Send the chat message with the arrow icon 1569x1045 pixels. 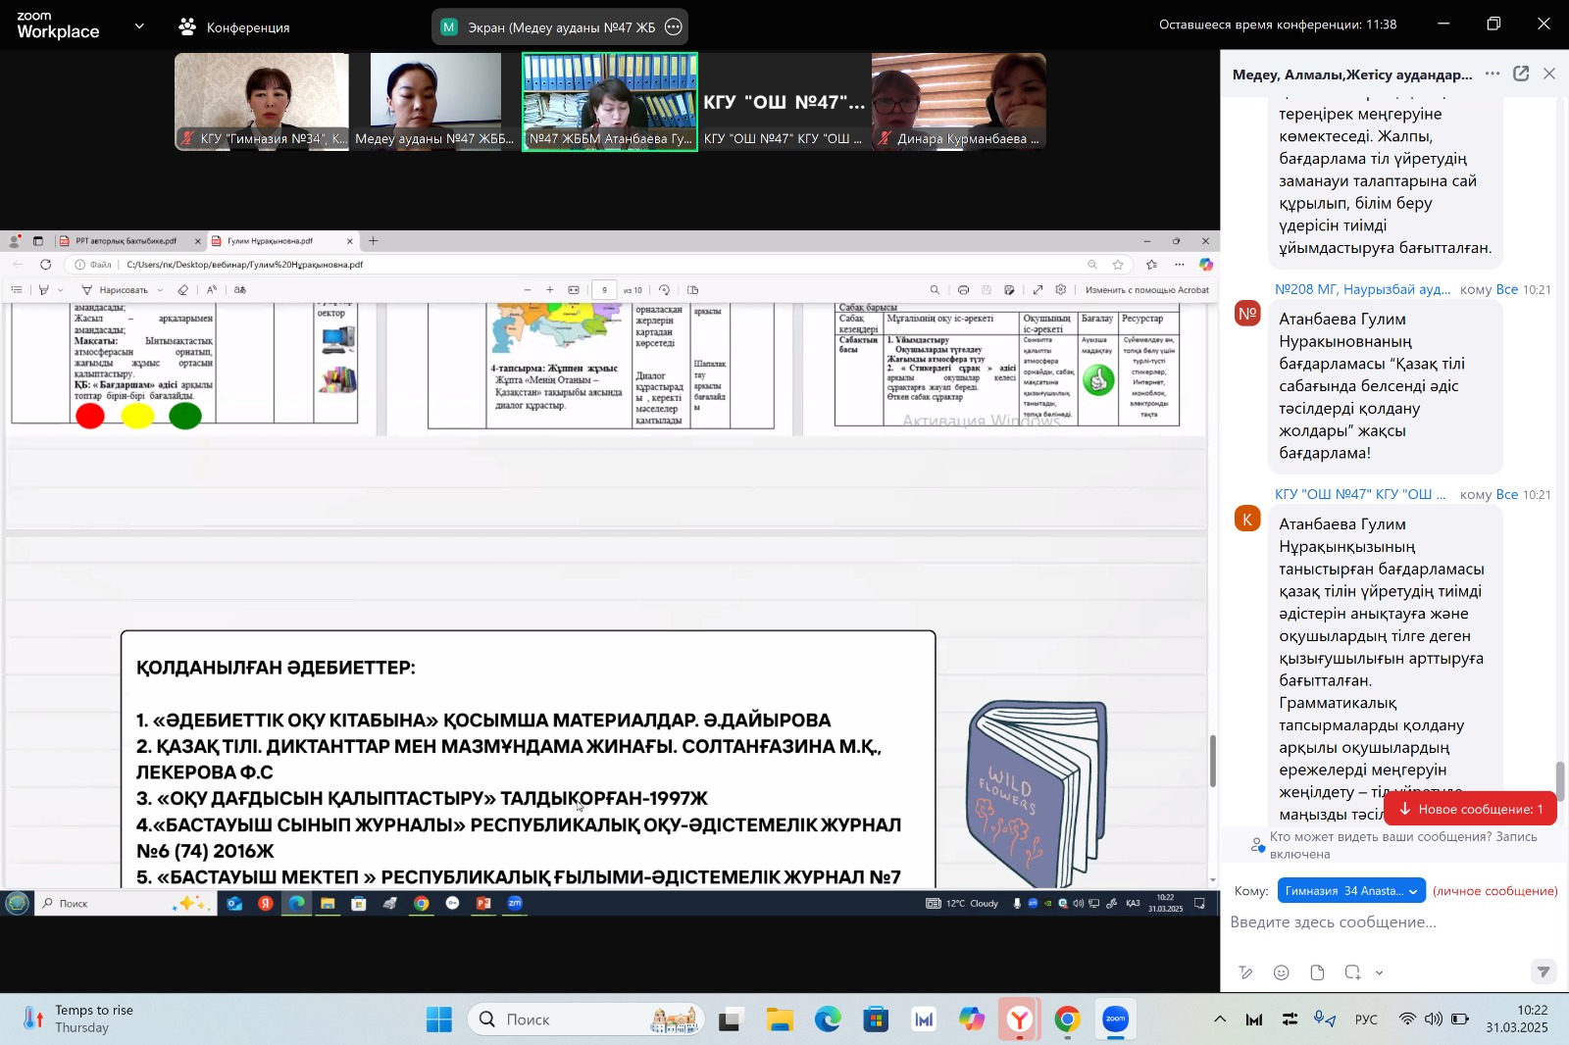tap(1543, 971)
